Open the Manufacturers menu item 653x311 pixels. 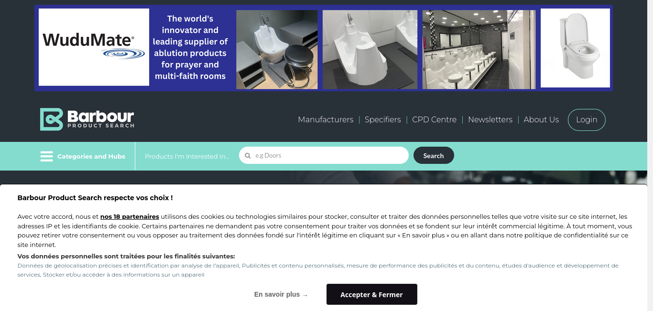(x=326, y=119)
